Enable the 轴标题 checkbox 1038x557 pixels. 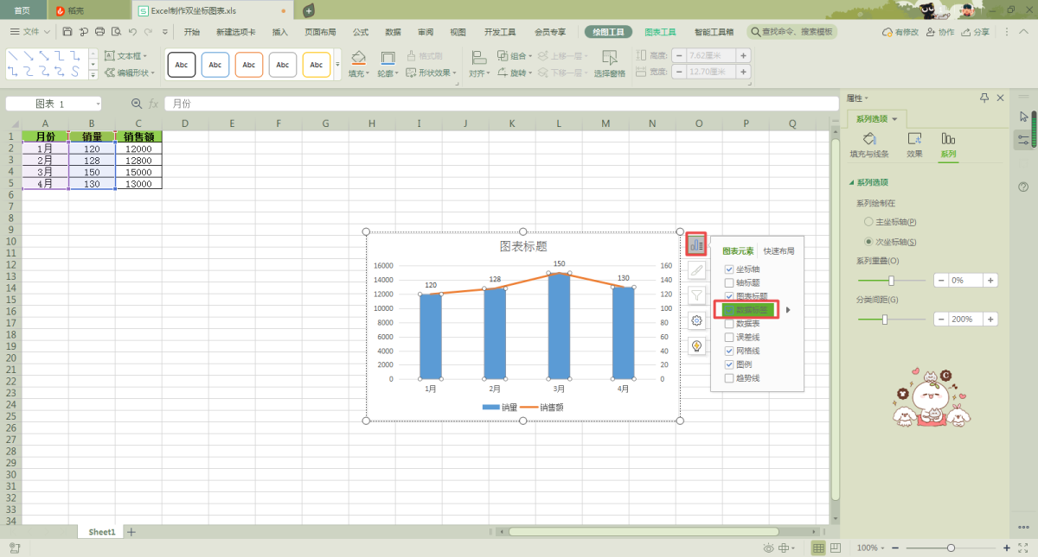click(729, 282)
